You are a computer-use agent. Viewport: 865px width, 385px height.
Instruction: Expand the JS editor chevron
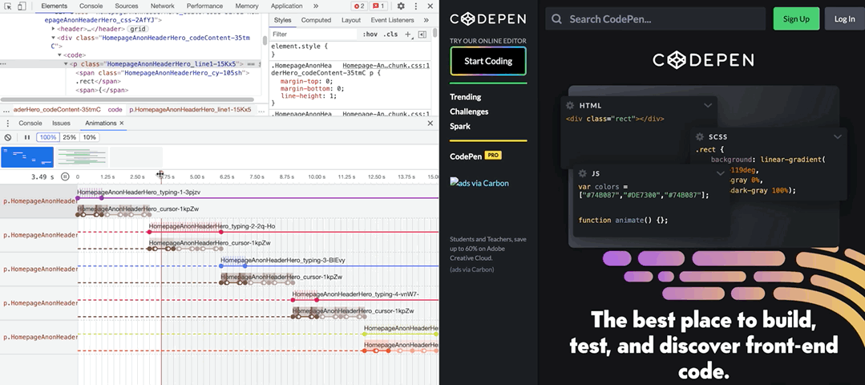tap(720, 173)
